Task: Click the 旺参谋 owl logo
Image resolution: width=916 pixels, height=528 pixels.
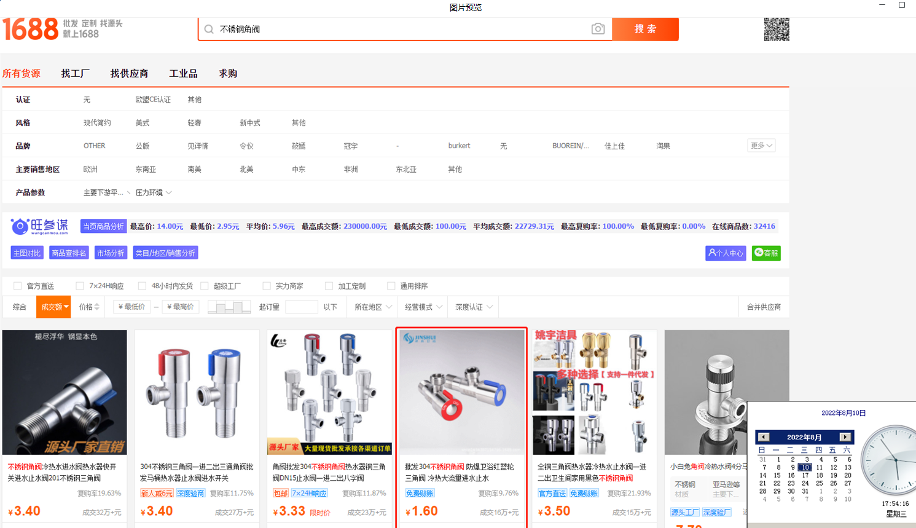Action: pos(20,226)
